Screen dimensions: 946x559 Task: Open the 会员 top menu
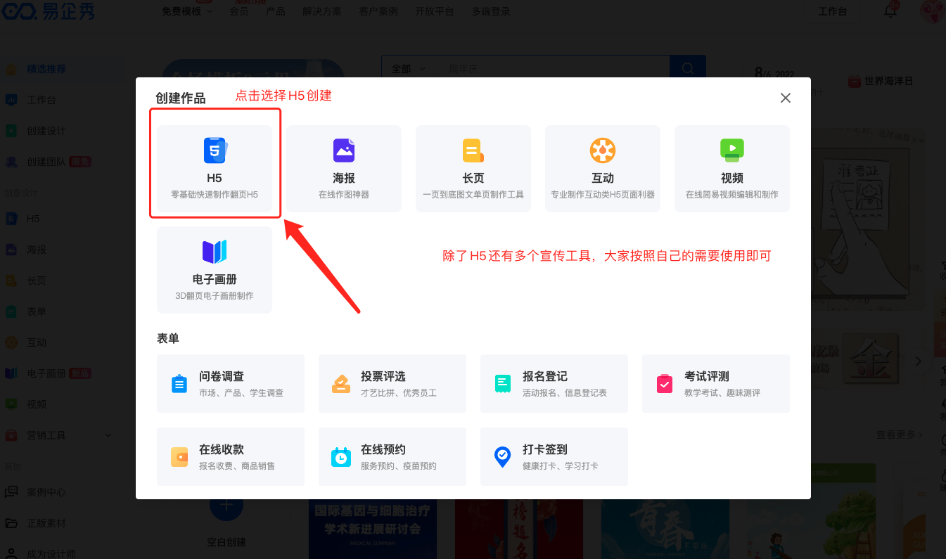coord(239,11)
